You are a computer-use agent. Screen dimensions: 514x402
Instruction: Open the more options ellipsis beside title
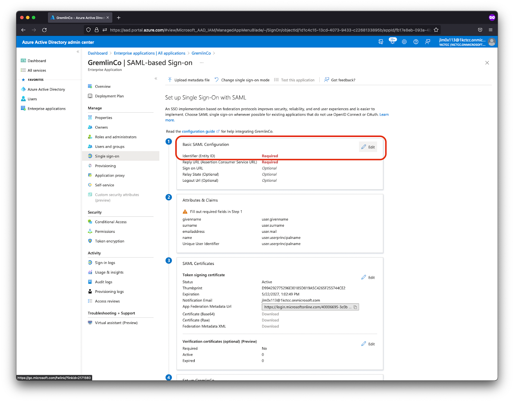click(x=201, y=63)
